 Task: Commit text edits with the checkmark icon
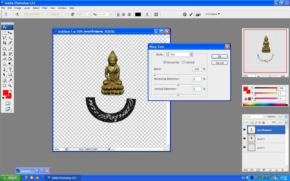click(191, 14)
